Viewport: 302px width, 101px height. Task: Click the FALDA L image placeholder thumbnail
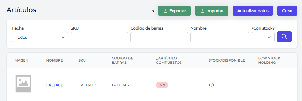(23, 84)
